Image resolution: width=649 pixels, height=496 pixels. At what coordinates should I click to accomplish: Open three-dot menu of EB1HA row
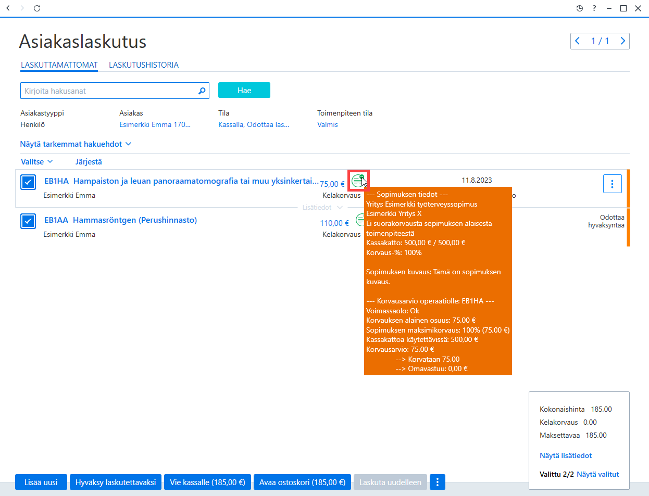pos(613,184)
